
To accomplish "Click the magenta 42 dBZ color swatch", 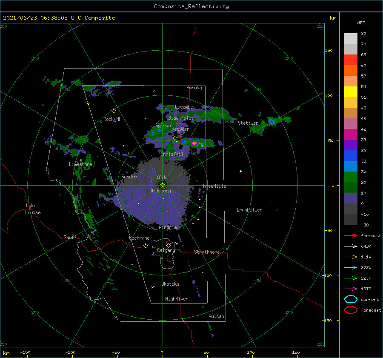I will [351, 134].
